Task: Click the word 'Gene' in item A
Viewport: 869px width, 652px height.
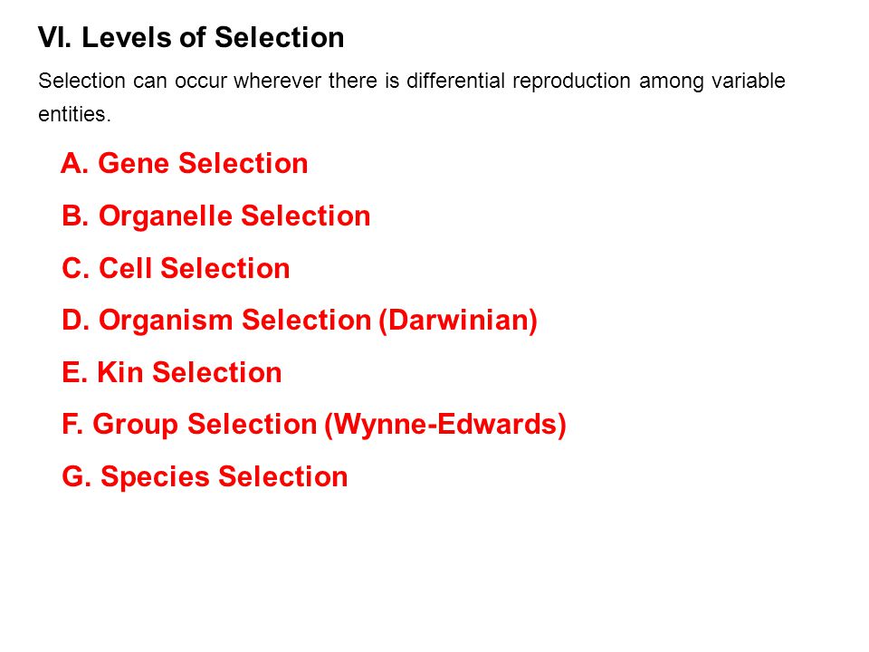Action: [x=134, y=163]
